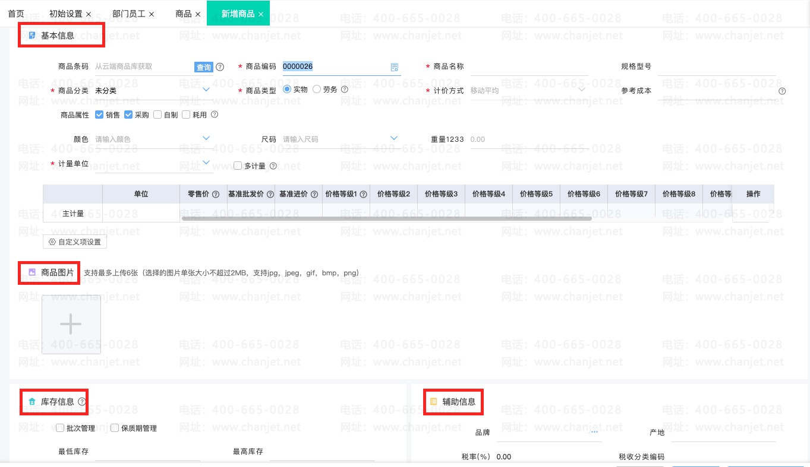Viewport: 810px width, 467px height.
Task: Click help icon in 零售价 column header
Action: point(216,194)
